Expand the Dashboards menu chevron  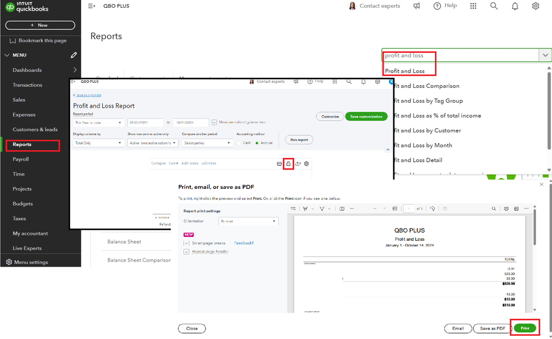(75, 70)
